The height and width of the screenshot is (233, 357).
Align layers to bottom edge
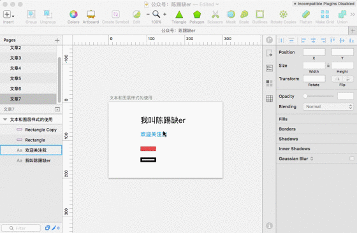tap(351, 41)
